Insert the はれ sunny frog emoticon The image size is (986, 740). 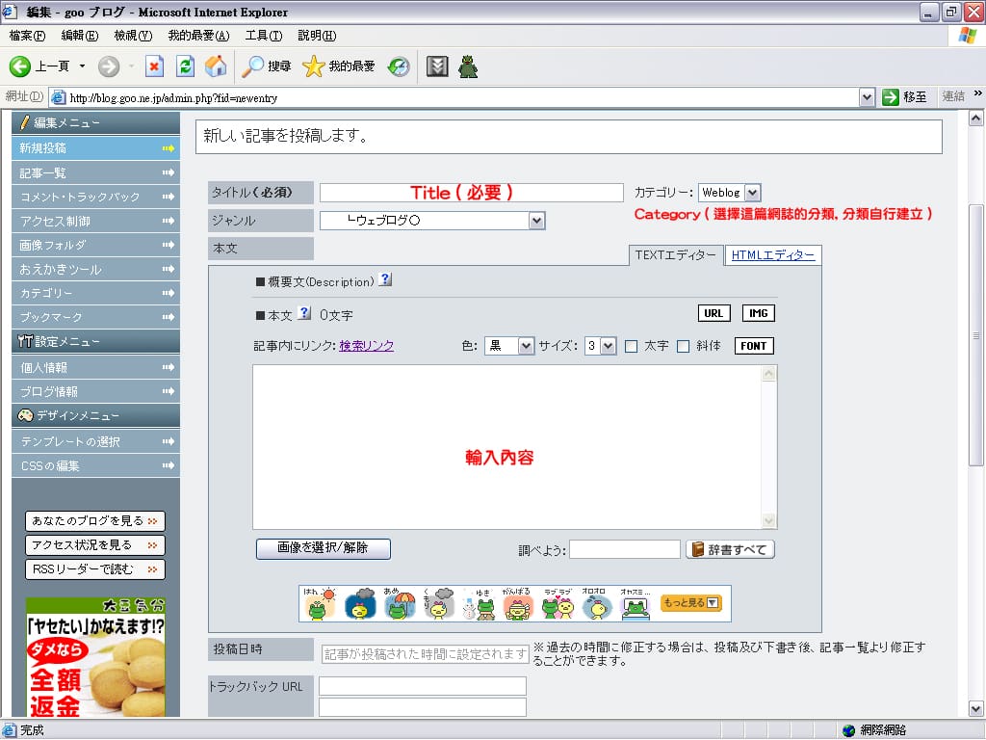click(318, 604)
